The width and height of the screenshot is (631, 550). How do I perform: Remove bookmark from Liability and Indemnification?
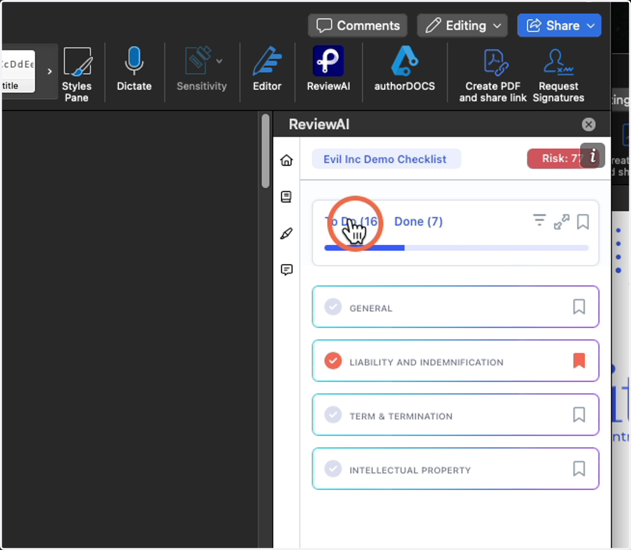[579, 360]
